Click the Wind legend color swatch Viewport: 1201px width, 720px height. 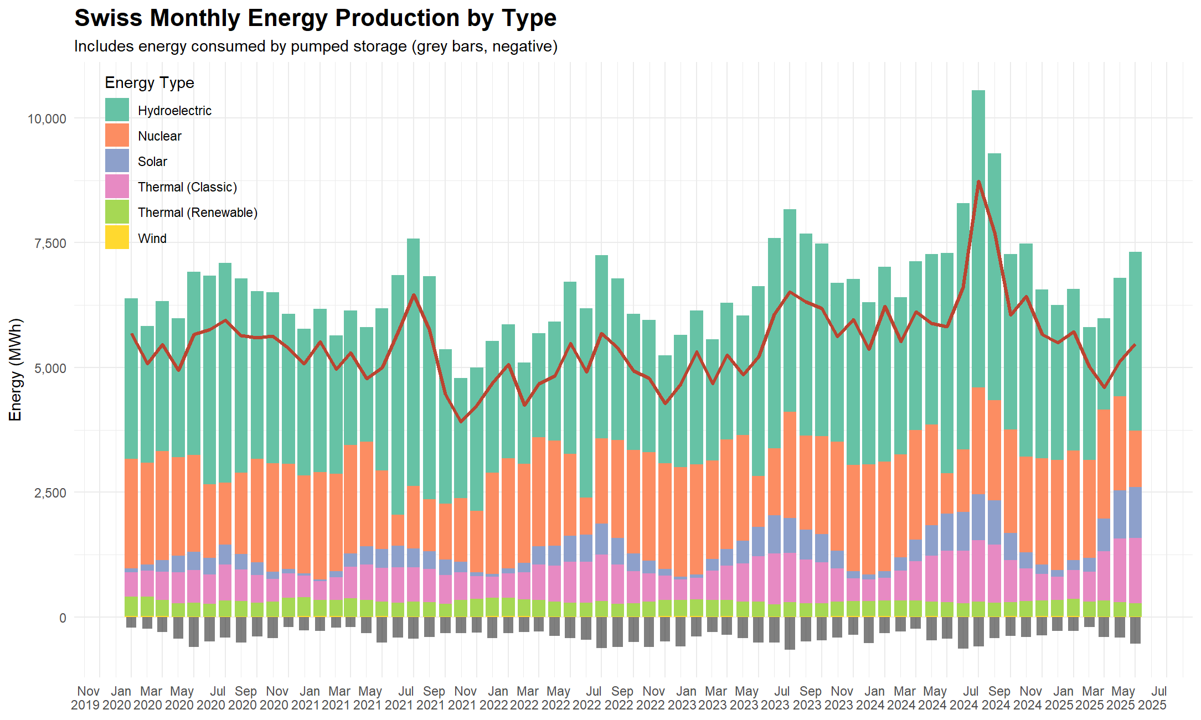(117, 237)
